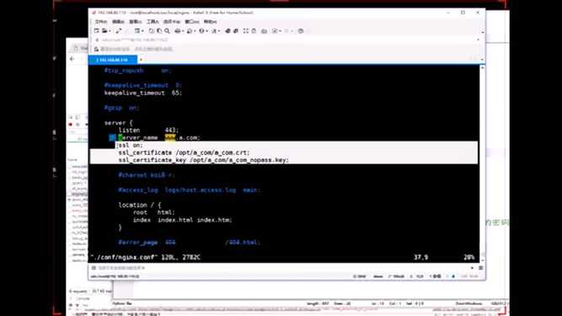Click the keyboard icon in Xshell toolbar
The height and width of the screenshot is (316, 562).
coord(265,31)
